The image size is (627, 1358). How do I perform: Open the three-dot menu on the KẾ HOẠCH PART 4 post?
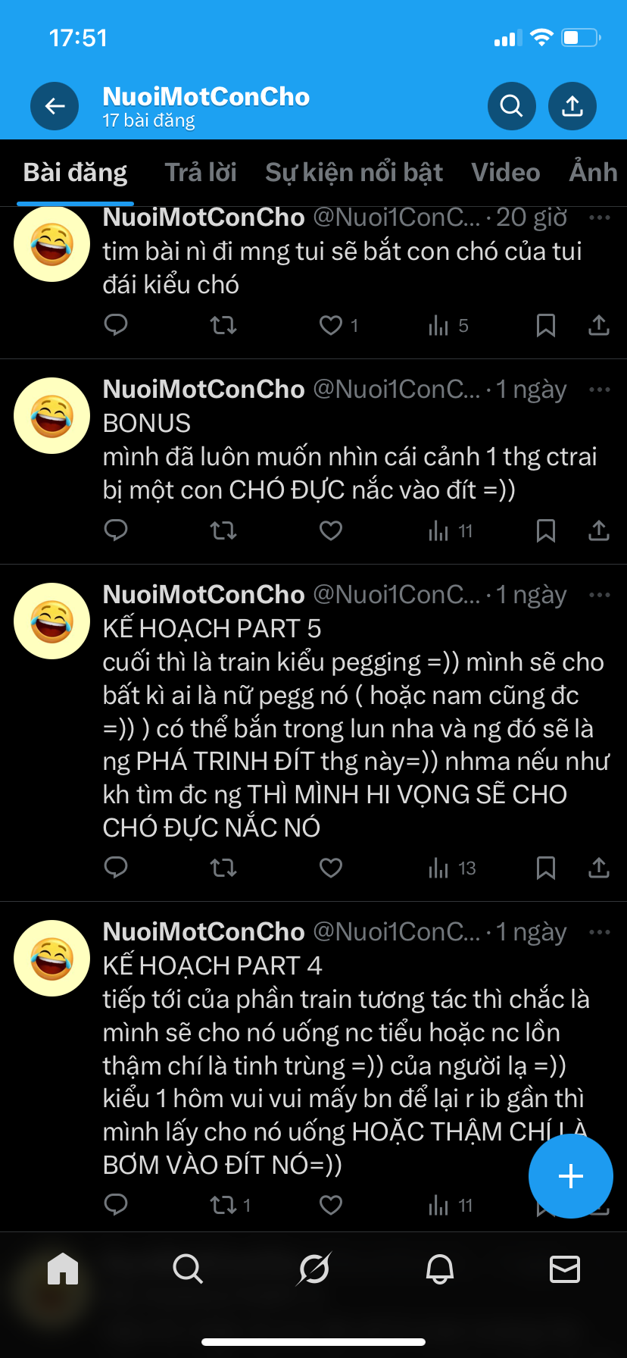tap(600, 932)
